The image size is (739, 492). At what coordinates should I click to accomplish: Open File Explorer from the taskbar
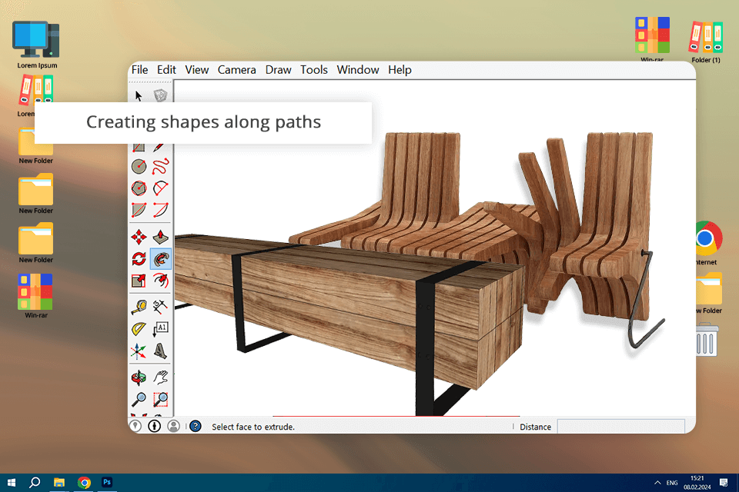coord(59,483)
